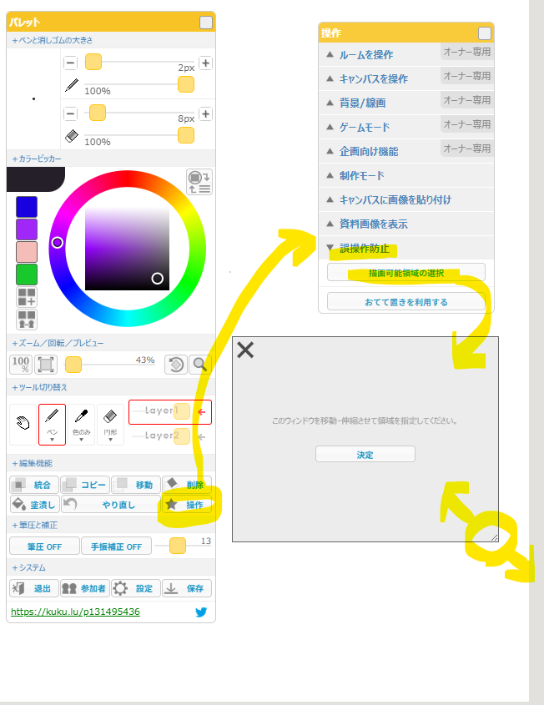Select the hand pan tool
The image size is (544, 705).
pos(23,424)
